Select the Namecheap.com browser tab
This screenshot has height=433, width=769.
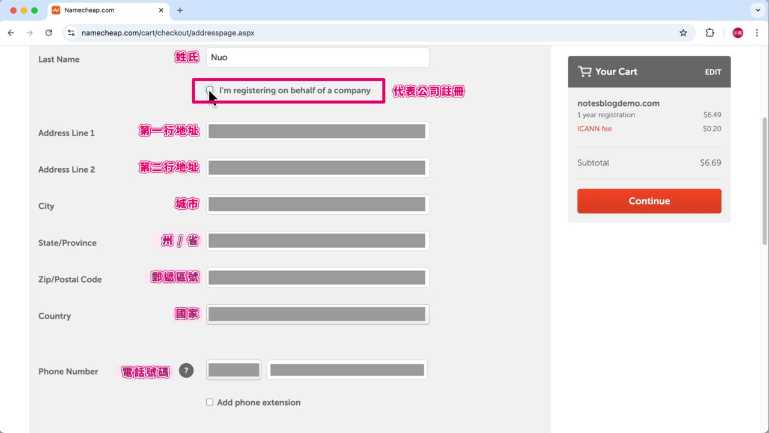tap(96, 10)
